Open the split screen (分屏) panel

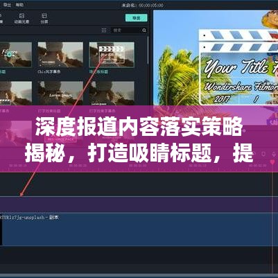click(44, 19)
